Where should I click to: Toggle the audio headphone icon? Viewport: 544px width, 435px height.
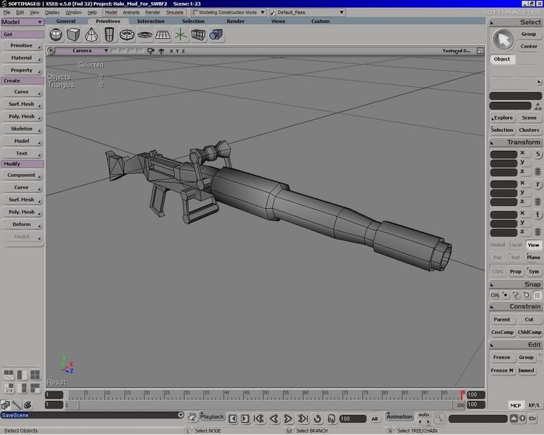(x=331, y=419)
